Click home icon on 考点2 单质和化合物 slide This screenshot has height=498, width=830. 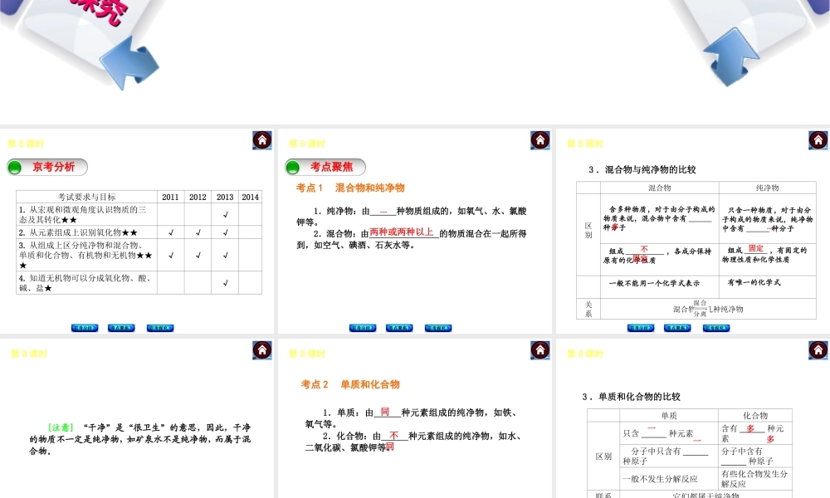[540, 350]
